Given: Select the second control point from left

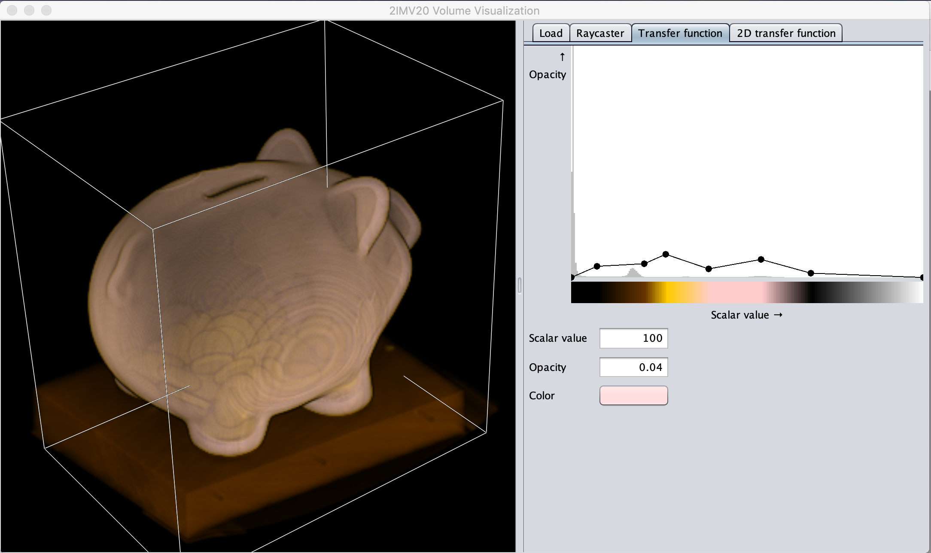Looking at the screenshot, I should pos(597,267).
